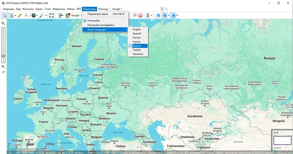Expand the search box history dropdown
The height and width of the screenshot is (154, 293).
(x=162, y=9)
